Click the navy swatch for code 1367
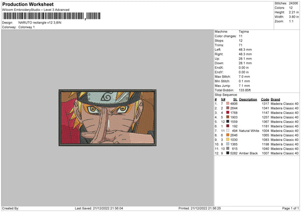Screen dimensions: 301x212 228,121
